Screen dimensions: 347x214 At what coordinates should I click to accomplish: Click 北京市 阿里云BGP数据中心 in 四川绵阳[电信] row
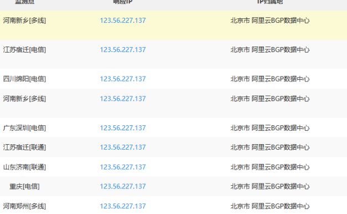[270, 79]
